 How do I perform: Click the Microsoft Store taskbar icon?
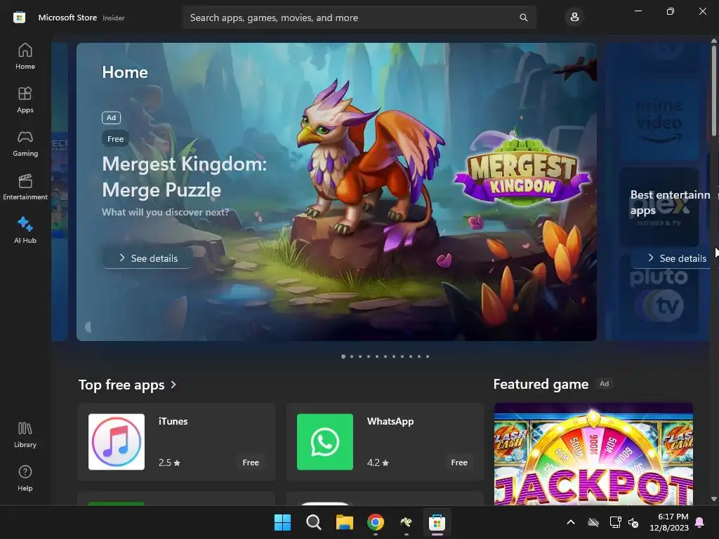(x=437, y=522)
